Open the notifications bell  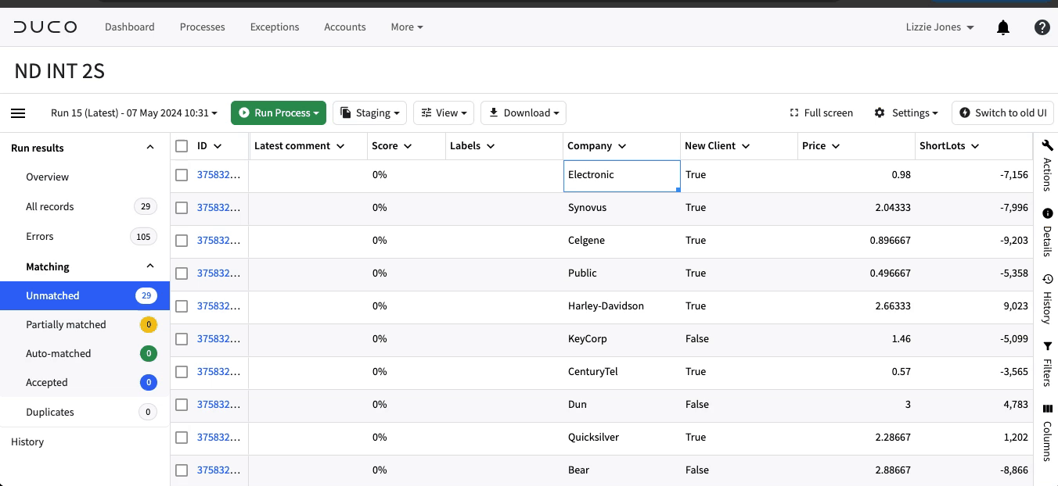1003,27
